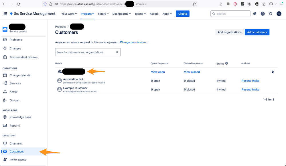
Task: Select Assets in the top navigation
Action: (x=154, y=13)
